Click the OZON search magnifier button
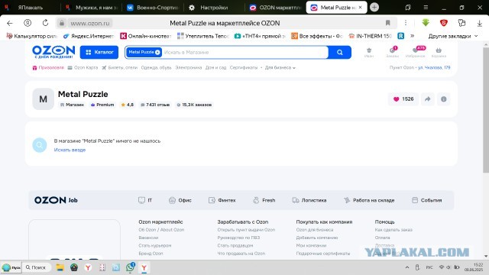 tap(339, 53)
